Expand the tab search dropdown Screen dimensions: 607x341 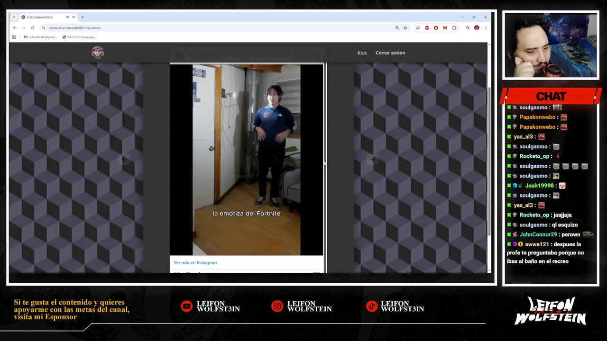pyautogui.click(x=14, y=17)
